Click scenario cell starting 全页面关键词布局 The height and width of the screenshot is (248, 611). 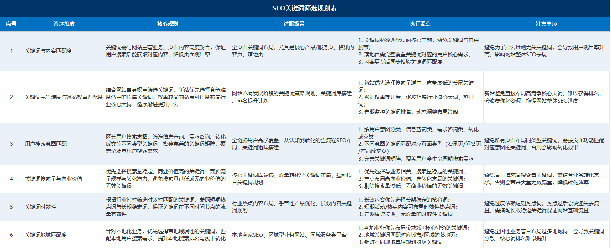[294, 51]
